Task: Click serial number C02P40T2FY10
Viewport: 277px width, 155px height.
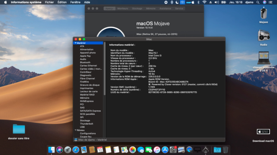Action: 157,90
